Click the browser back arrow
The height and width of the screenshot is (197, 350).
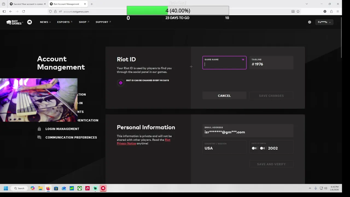point(11,11)
